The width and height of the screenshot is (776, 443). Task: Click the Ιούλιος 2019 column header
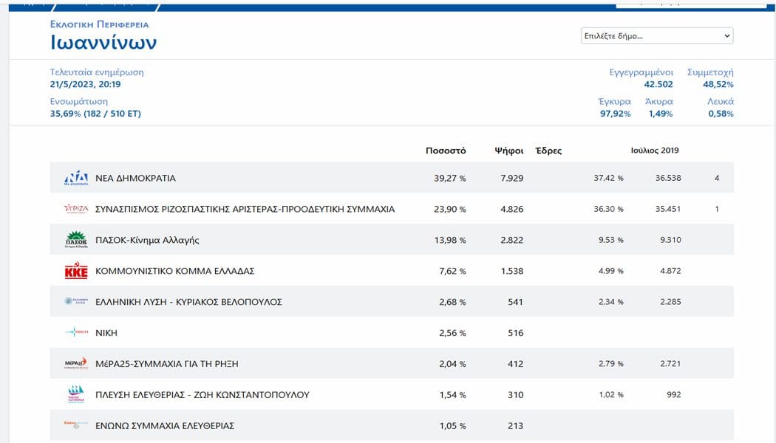pyautogui.click(x=654, y=151)
